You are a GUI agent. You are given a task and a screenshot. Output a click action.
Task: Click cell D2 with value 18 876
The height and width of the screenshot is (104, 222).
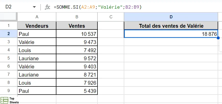171,34
